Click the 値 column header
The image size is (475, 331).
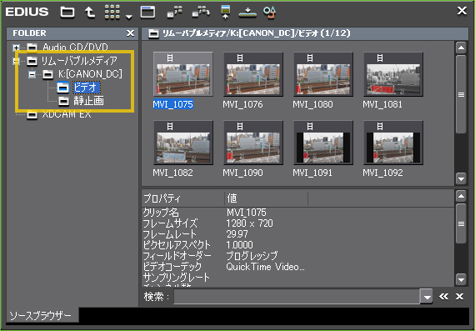[267, 198]
